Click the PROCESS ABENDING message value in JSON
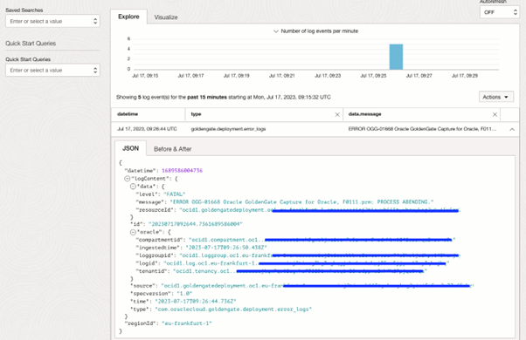 click(x=302, y=201)
